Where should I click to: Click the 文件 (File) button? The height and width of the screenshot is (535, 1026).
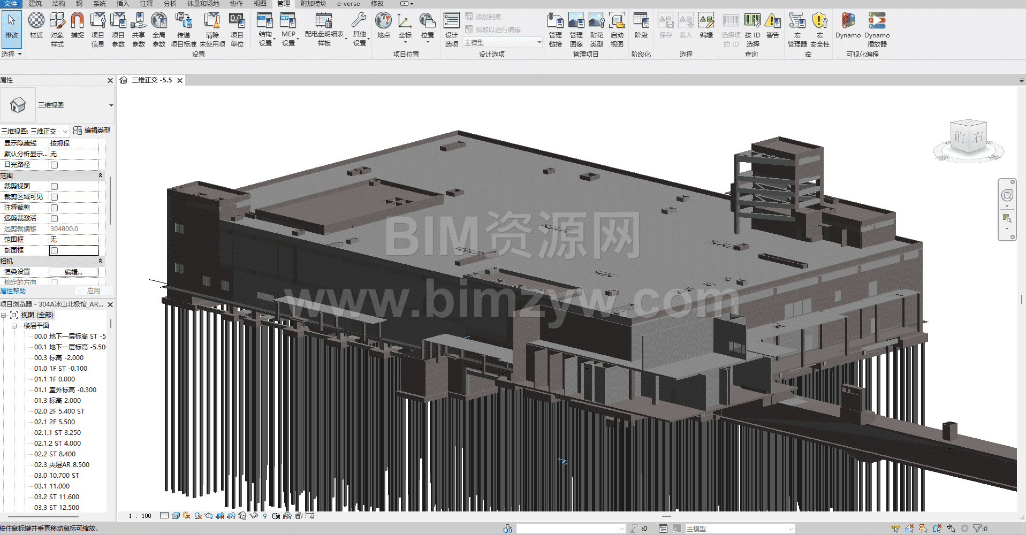(x=11, y=4)
